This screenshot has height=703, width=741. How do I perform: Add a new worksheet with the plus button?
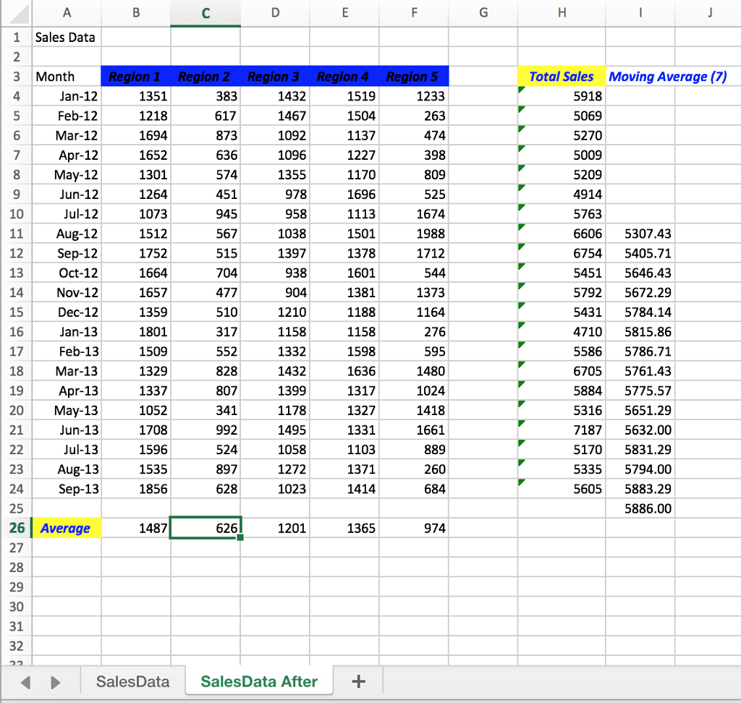coord(357,681)
